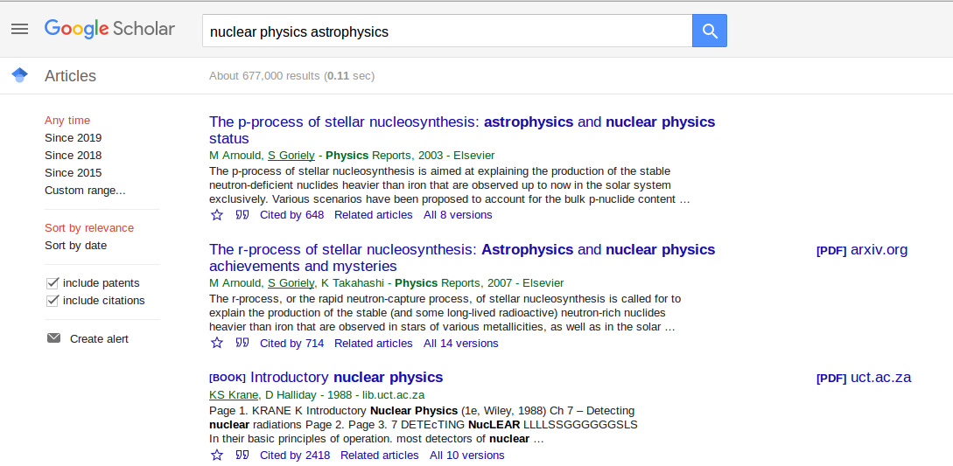Click the Scholar graduation cap icon
This screenshot has height=466, width=953.
tap(19, 75)
